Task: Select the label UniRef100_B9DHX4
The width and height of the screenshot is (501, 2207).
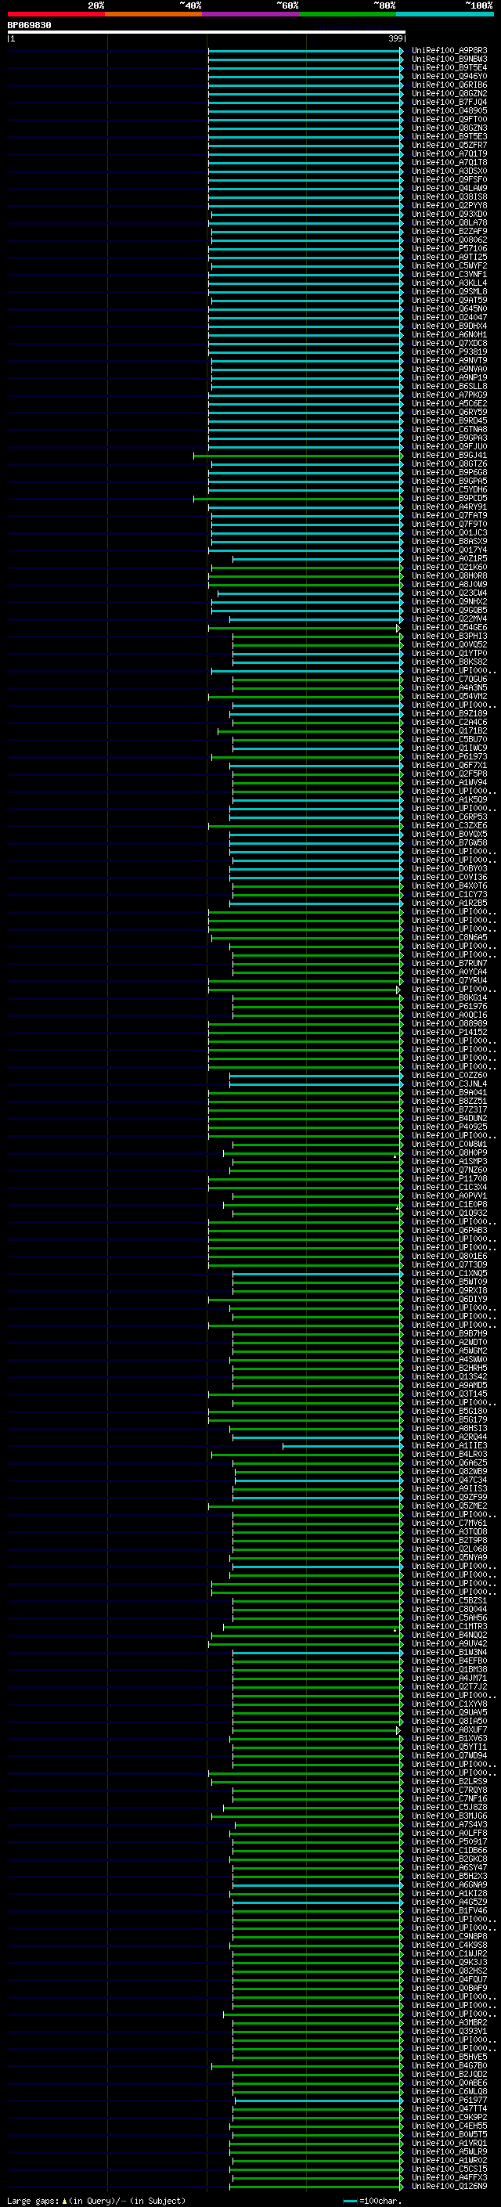Action: click(449, 326)
